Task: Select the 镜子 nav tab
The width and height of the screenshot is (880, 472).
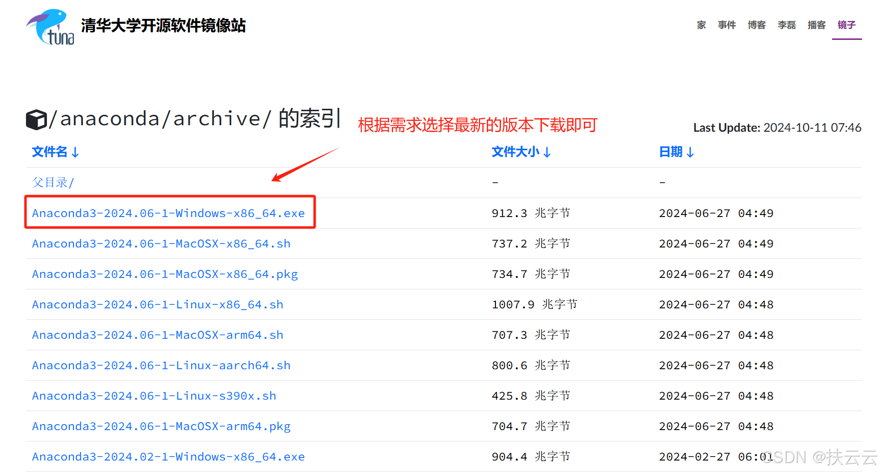Action: click(x=847, y=25)
